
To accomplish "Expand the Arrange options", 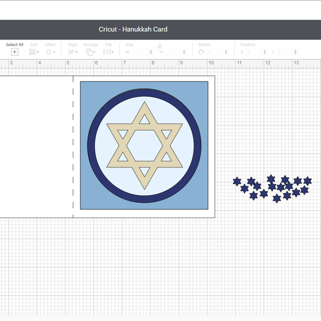I will (x=90, y=52).
